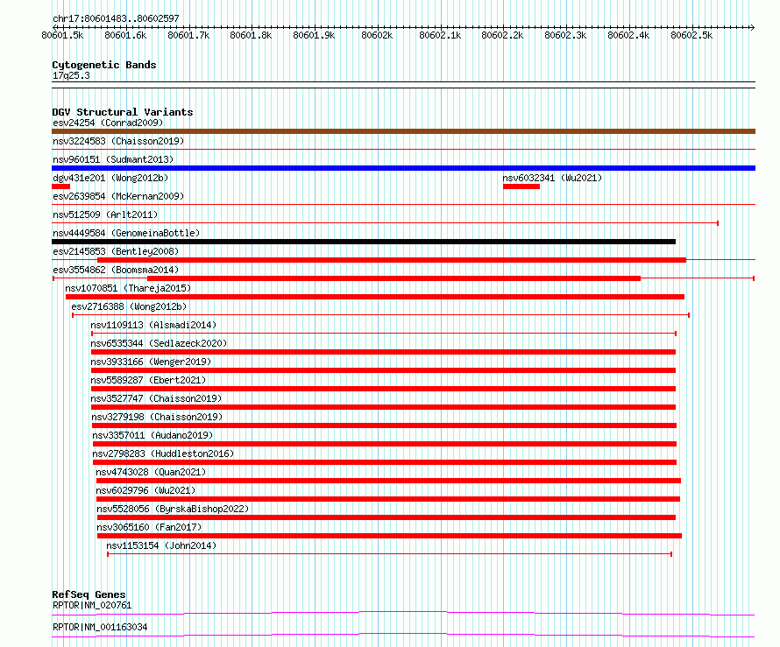The image size is (780, 647).
Task: Click the 80601.5k ruler tick label
Action: pos(63,35)
